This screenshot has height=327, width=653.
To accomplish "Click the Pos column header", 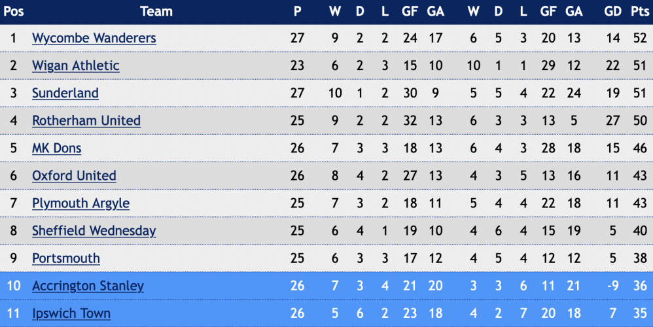I will (13, 11).
